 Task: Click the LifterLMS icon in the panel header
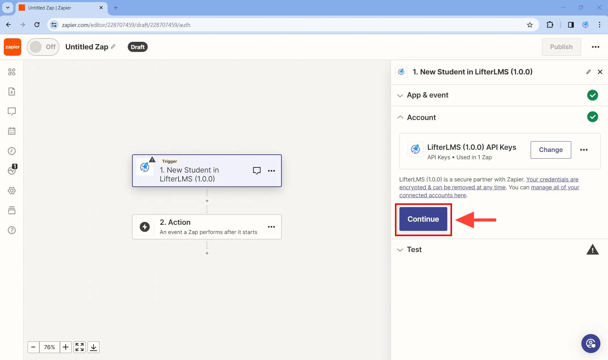coord(401,72)
